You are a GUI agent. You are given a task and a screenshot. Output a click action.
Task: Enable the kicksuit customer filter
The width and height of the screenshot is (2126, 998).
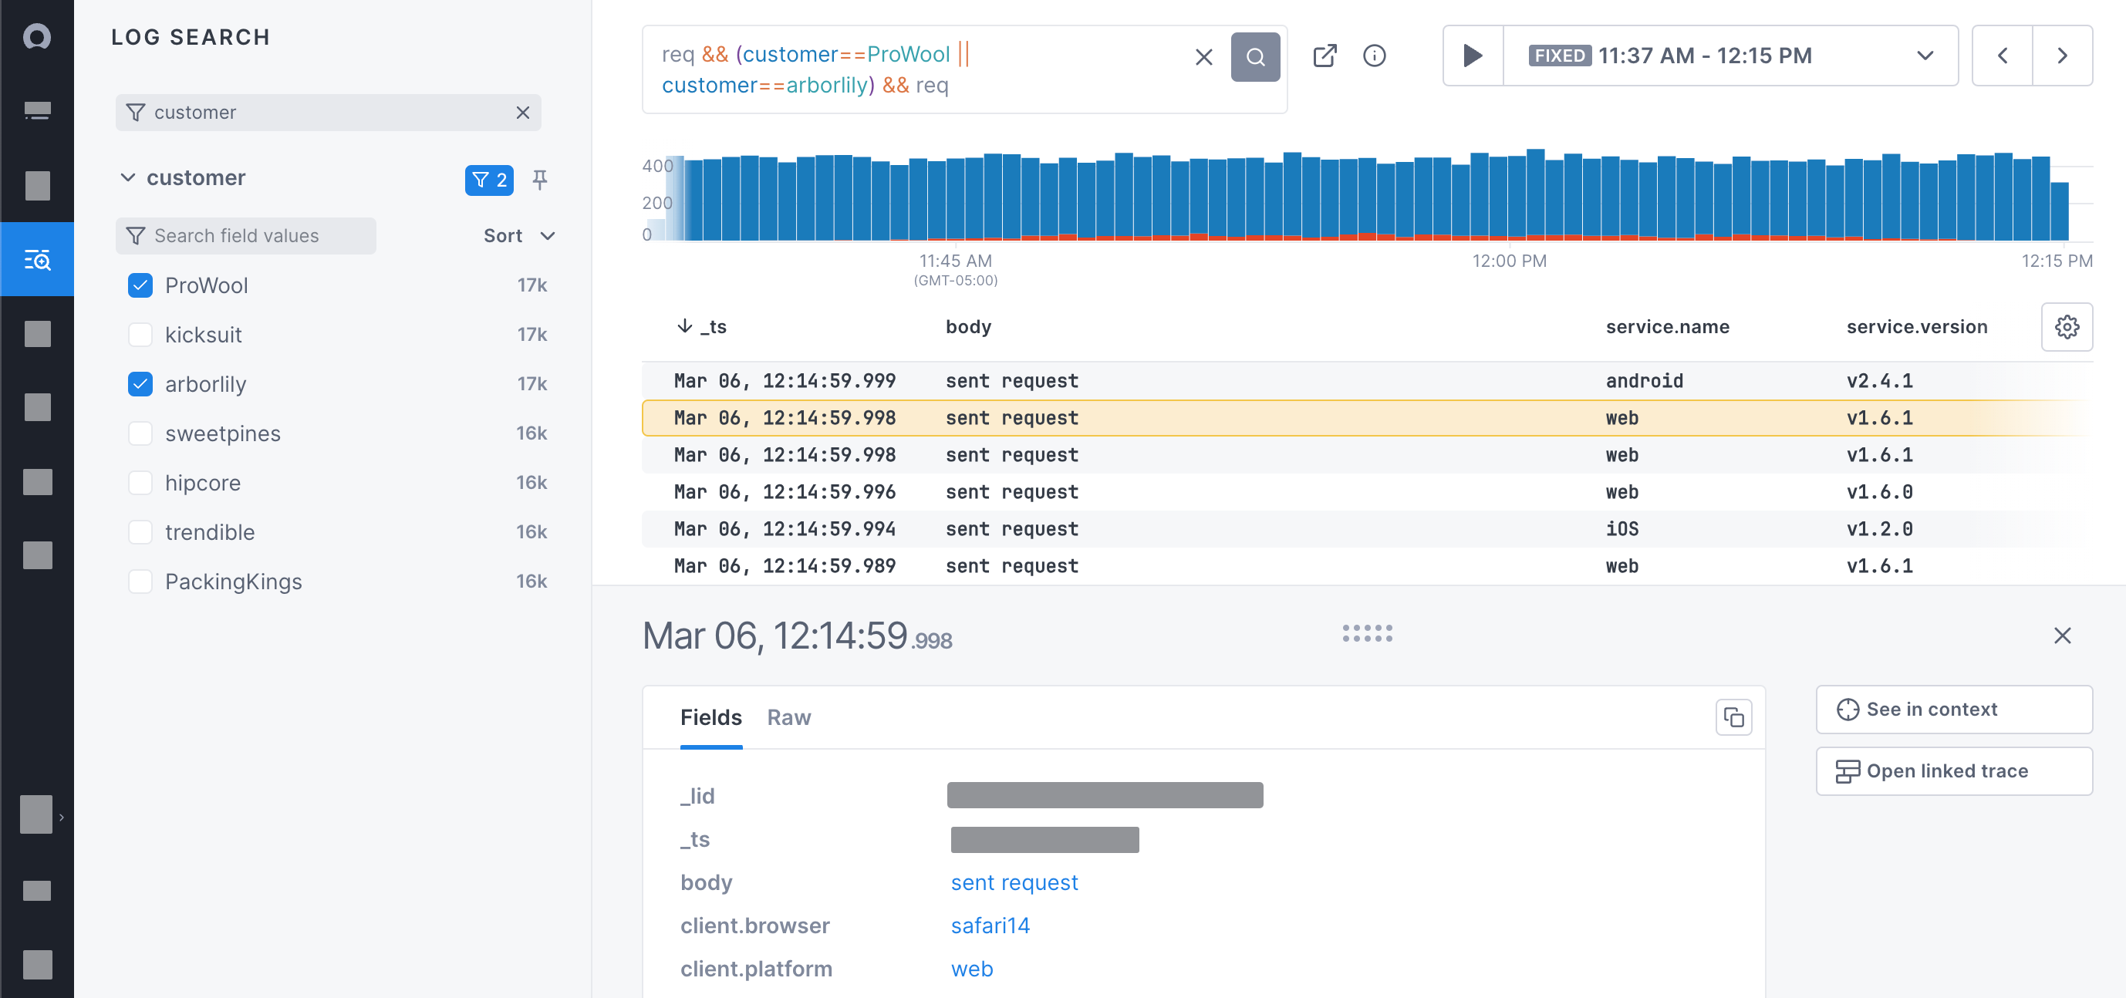[x=140, y=334]
